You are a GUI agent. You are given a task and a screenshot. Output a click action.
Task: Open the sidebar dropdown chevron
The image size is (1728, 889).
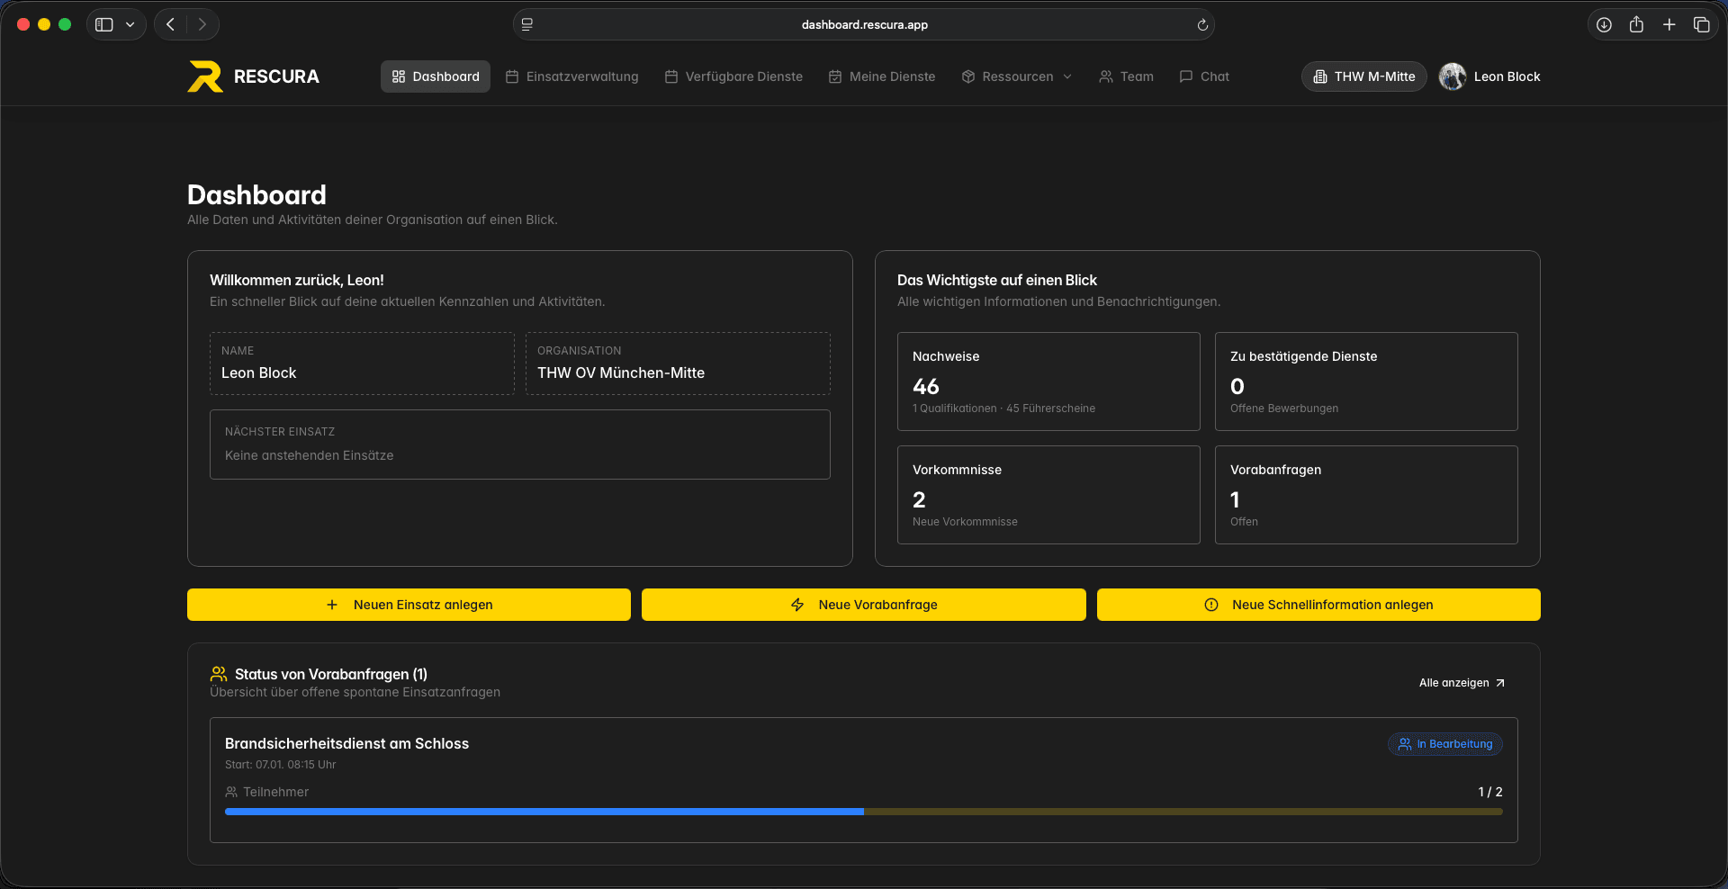[130, 24]
